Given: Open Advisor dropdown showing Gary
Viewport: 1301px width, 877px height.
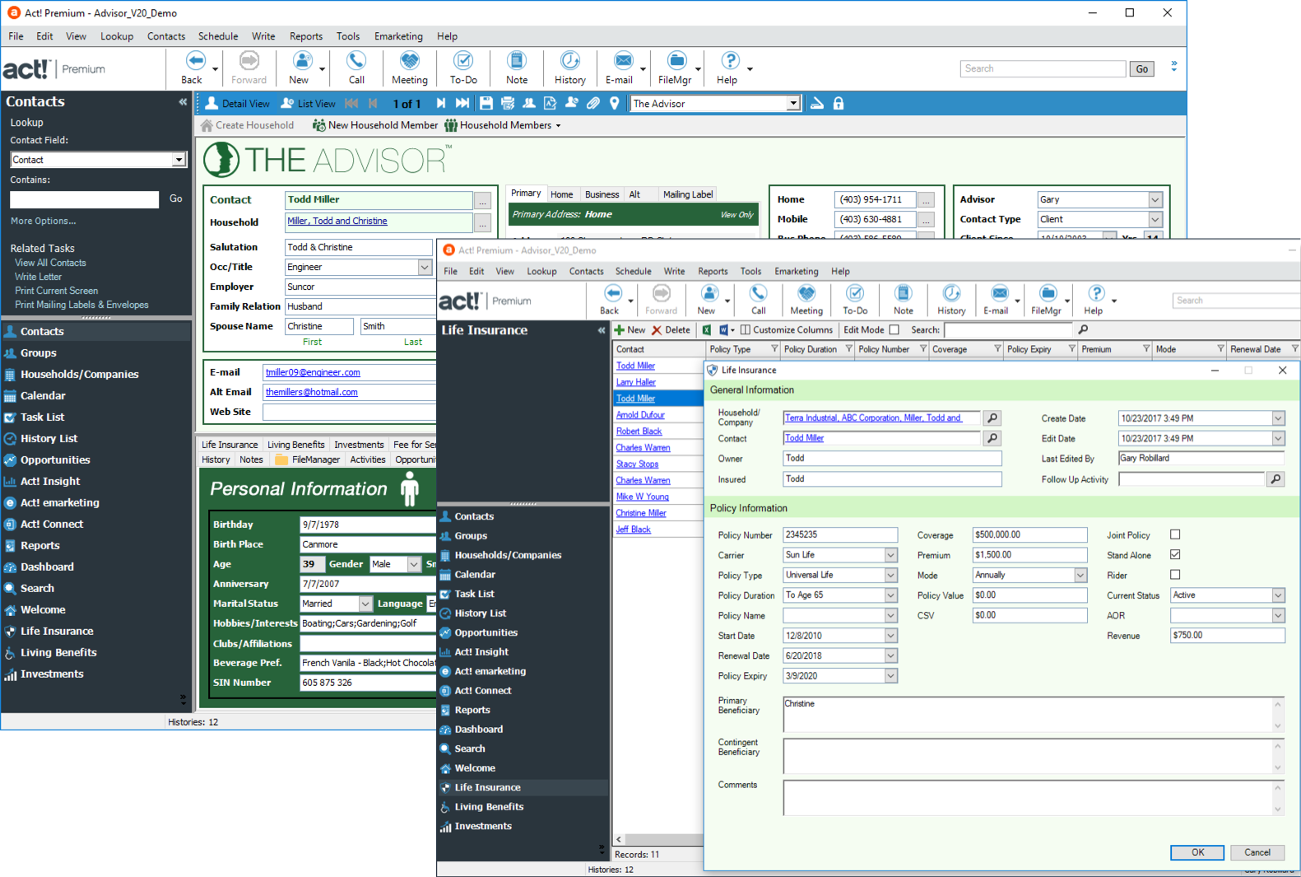Looking at the screenshot, I should tap(1155, 199).
